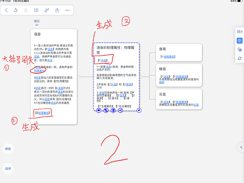Collapse children of the 语音 card connector
Screen dimensions: 244x183
79,77
